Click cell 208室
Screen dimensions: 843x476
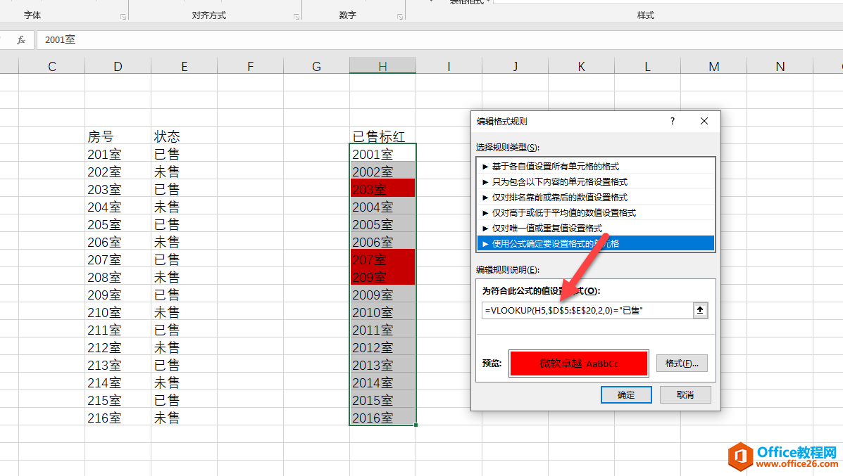pos(118,277)
